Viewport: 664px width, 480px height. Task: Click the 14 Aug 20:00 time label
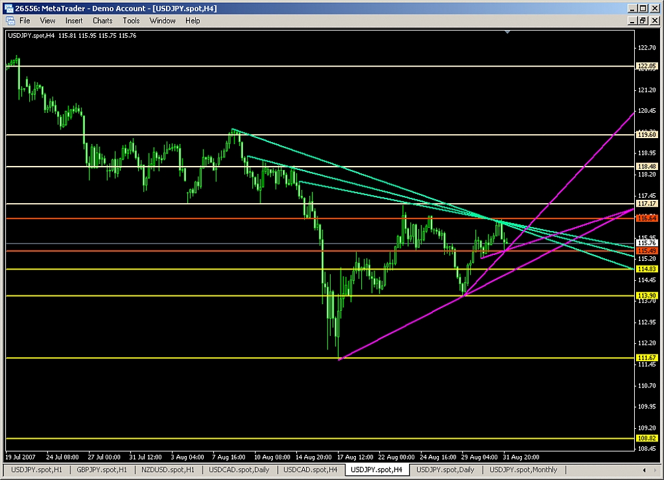coord(313,457)
